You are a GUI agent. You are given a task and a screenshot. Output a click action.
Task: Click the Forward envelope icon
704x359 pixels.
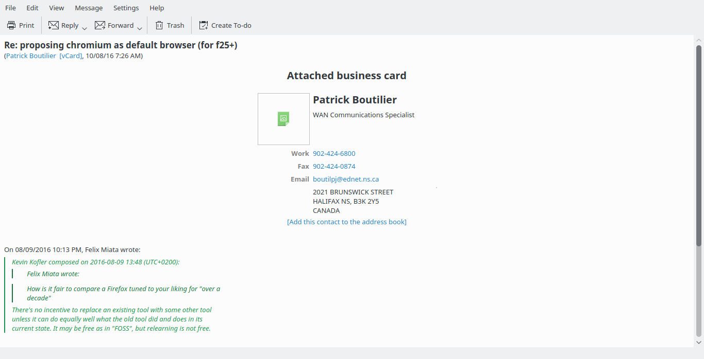(x=99, y=25)
